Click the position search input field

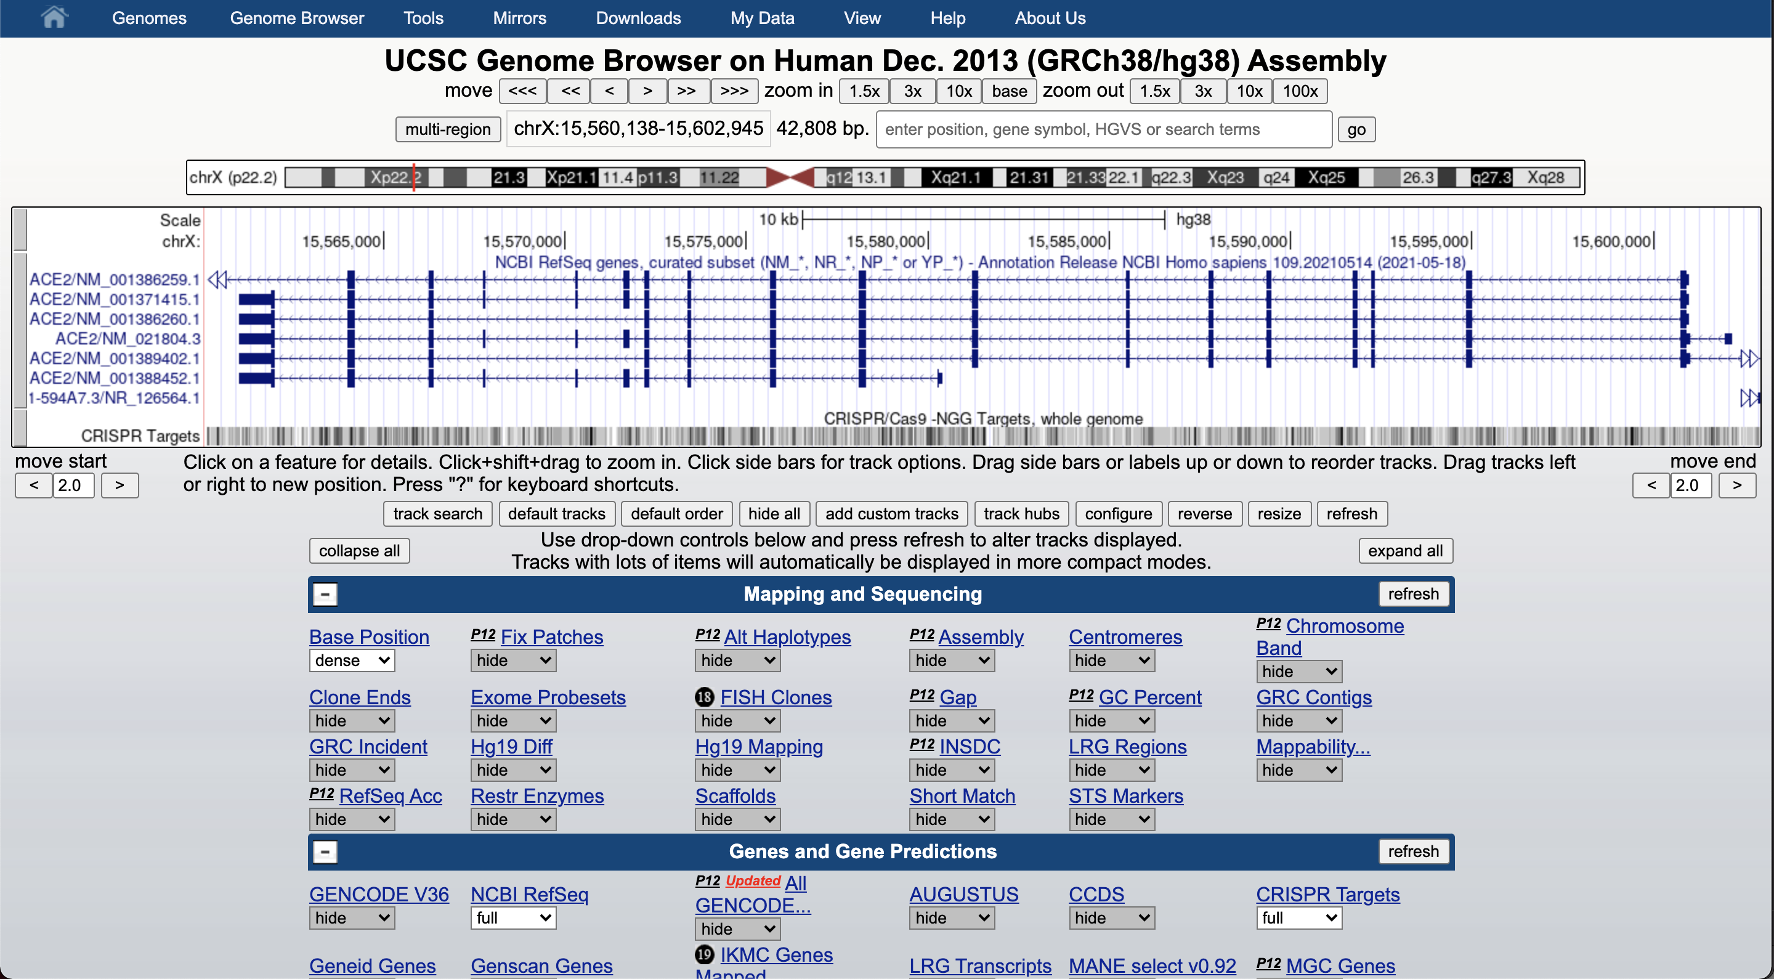click(1103, 129)
